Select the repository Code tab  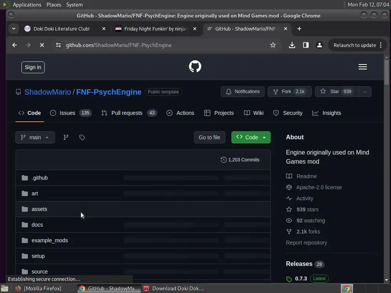click(30, 113)
